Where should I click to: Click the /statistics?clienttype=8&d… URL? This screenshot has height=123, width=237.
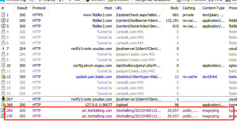tap(138, 77)
